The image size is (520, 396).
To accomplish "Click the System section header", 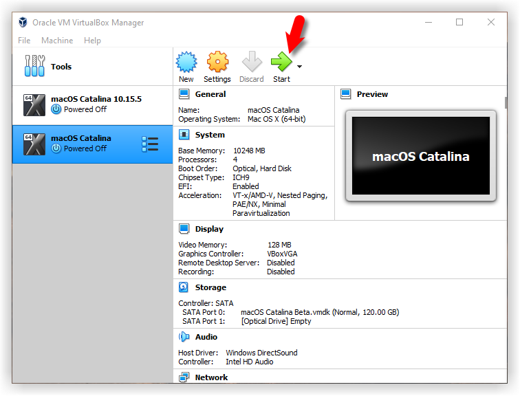I will (x=209, y=135).
